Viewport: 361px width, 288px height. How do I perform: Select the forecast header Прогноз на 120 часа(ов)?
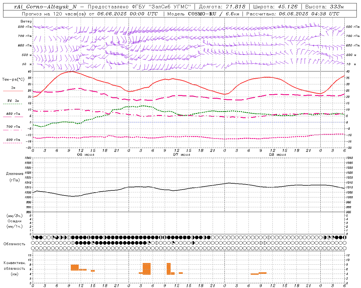(54, 14)
